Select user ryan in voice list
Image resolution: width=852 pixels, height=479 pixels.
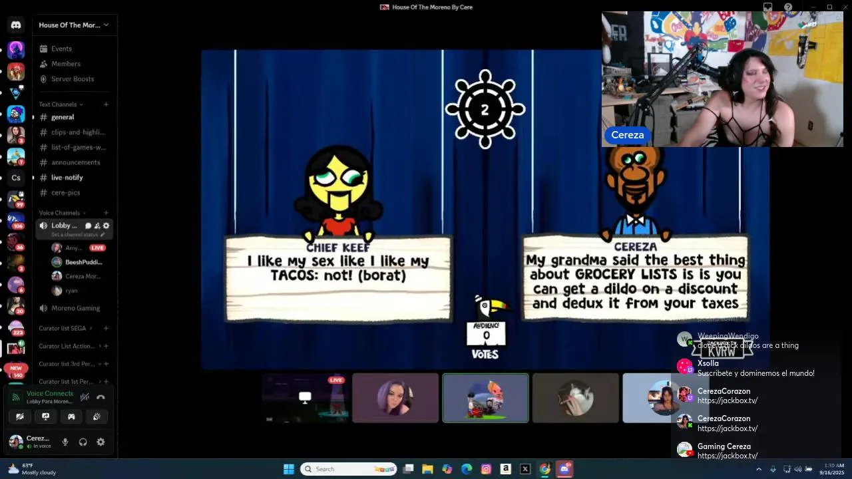(x=65, y=291)
